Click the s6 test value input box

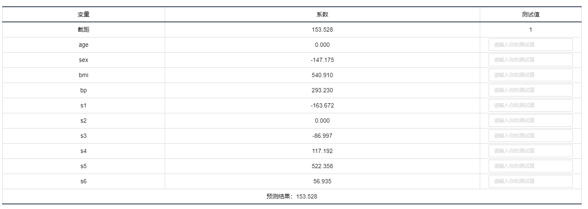point(530,181)
